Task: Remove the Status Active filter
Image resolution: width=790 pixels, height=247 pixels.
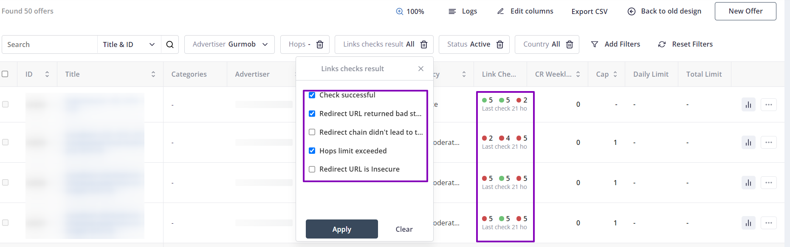Action: 500,44
